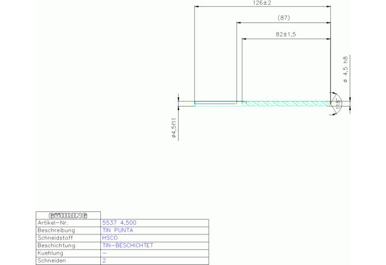Select the 126±2 overall length dimension
The height and width of the screenshot is (265, 386).
(262, 3)
